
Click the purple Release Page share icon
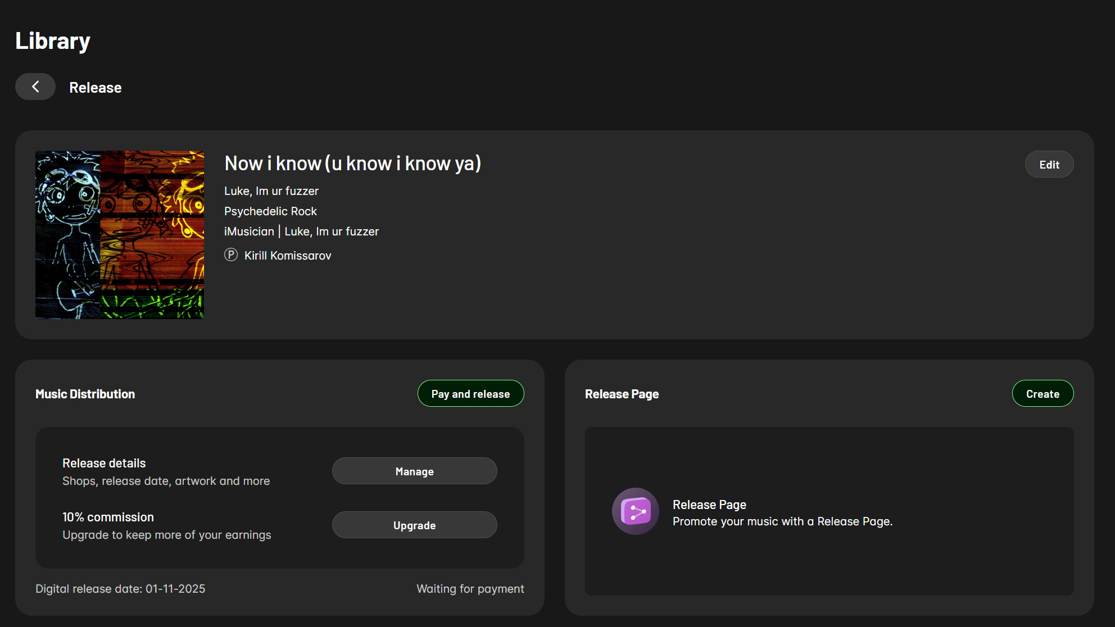[x=635, y=511]
